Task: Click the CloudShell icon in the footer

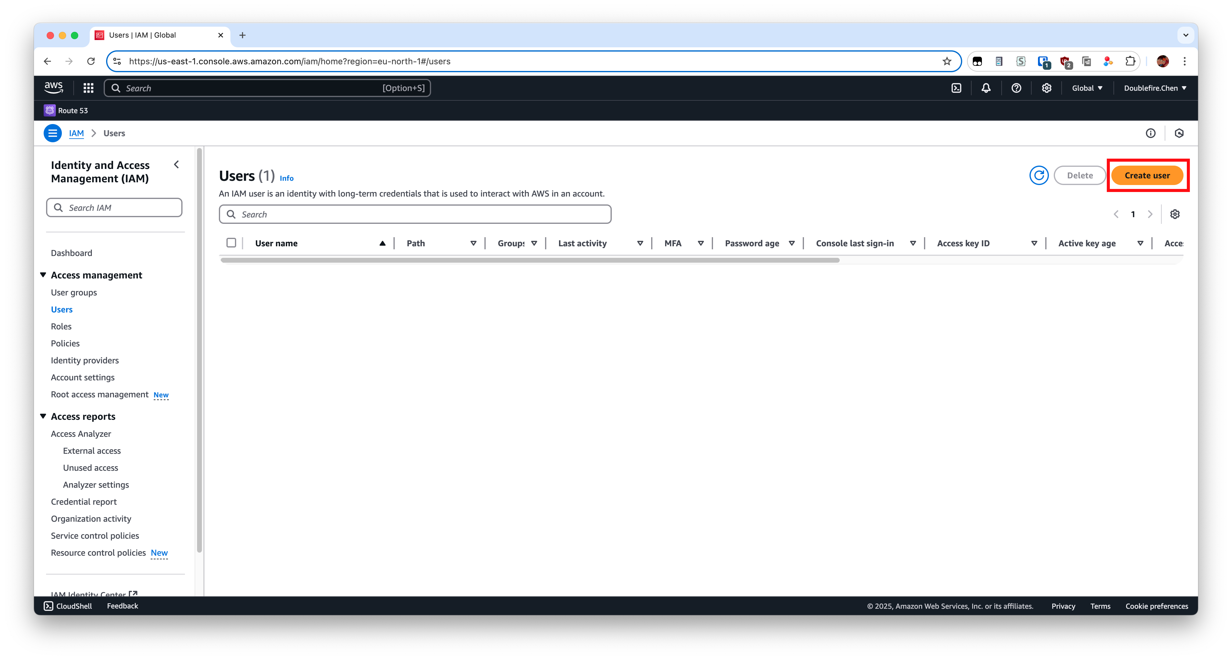Action: 48,606
